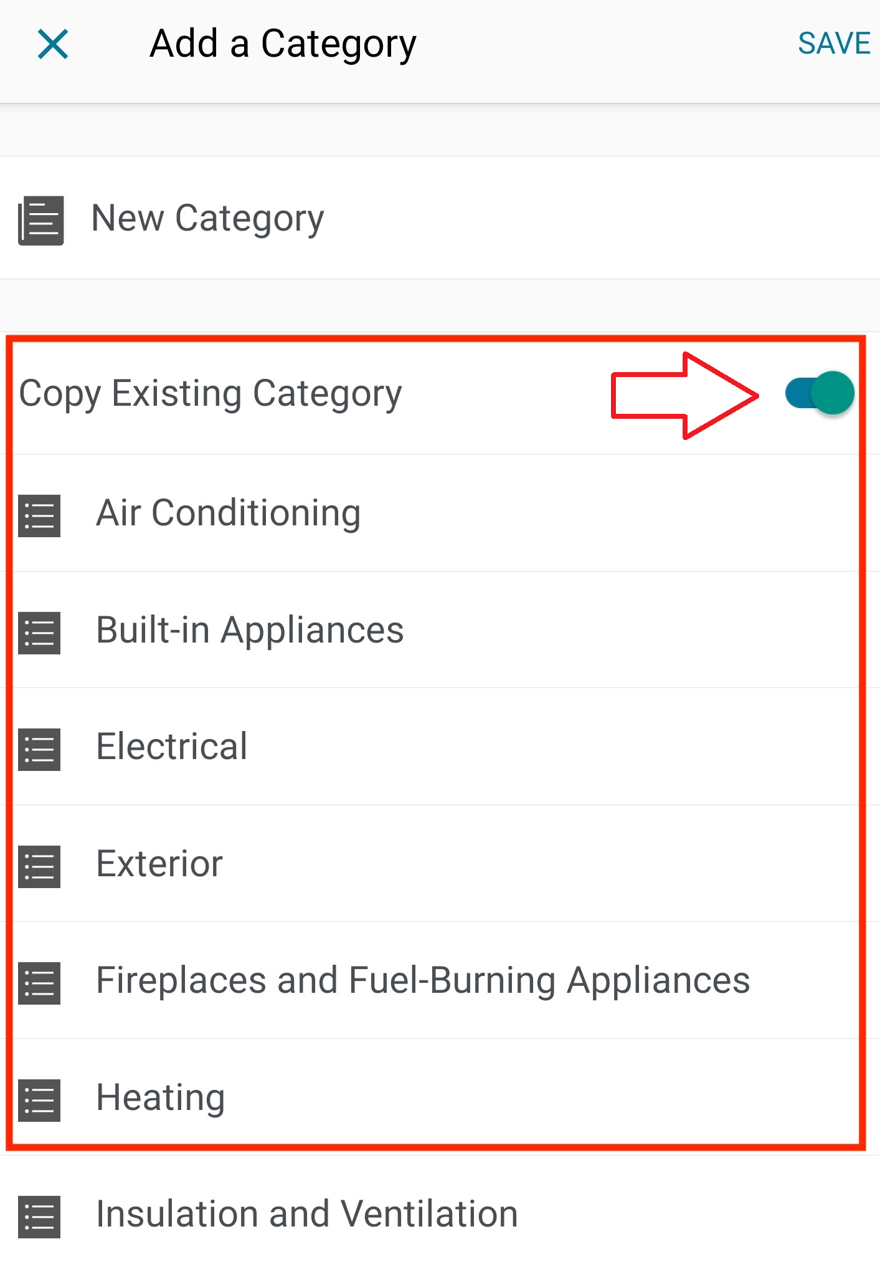880x1272 pixels.
Task: Click the Copy Existing Category label
Action: (x=211, y=394)
